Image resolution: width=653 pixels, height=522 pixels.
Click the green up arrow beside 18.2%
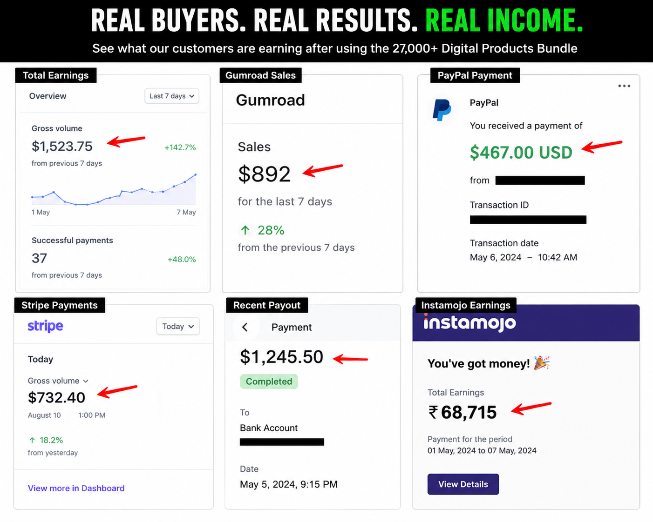(32, 440)
